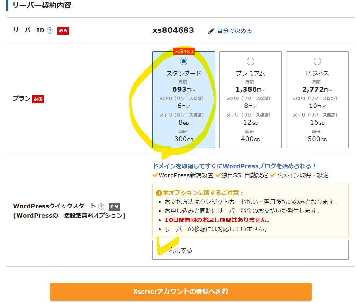Open help icon next to WordPressクイックスタート
The image size is (357, 303).
click(101, 207)
